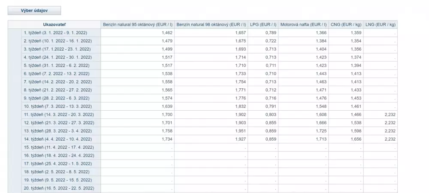Viewport: 429px width, 193px height.
Task: Click row label 5. týždeň (31. 1. 2022)
Action: pos(57,65)
